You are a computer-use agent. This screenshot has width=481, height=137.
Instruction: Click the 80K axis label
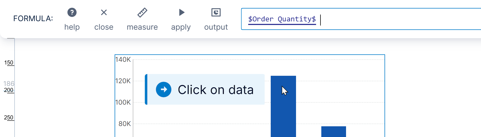[125, 124]
